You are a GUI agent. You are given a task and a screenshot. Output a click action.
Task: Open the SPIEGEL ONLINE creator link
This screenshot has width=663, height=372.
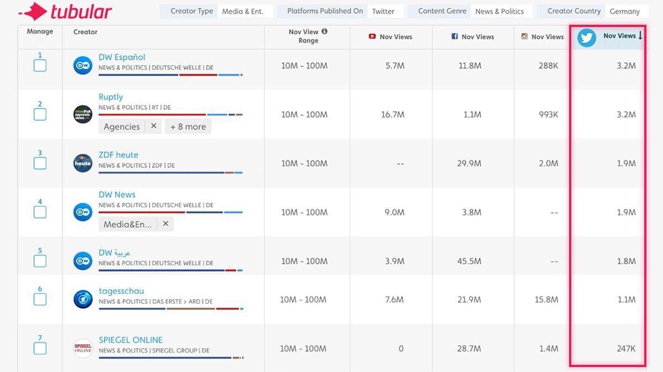(x=130, y=340)
